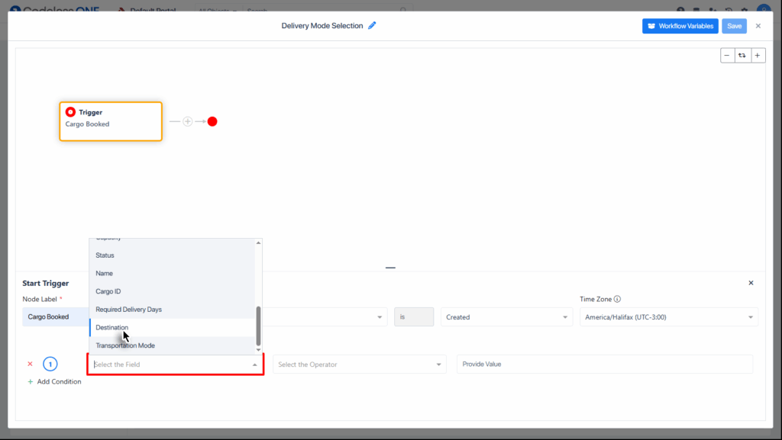Remove condition 1 using the red X icon
Screen dimensions: 782x440
click(30, 364)
